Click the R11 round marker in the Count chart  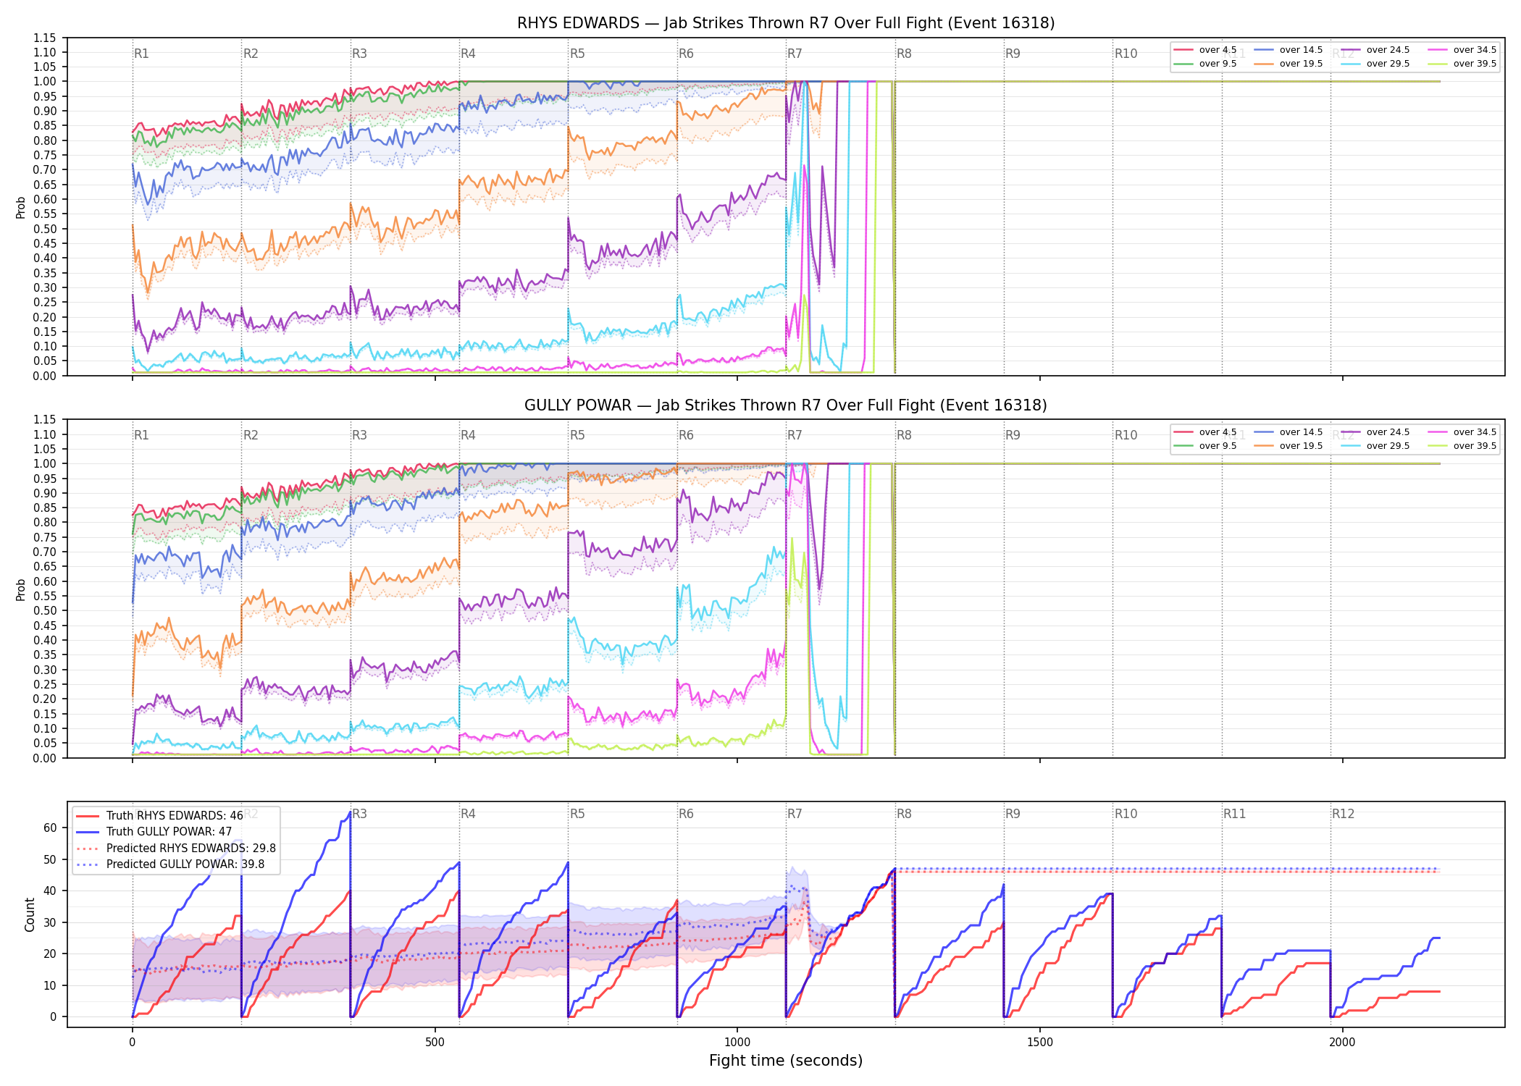(1235, 814)
